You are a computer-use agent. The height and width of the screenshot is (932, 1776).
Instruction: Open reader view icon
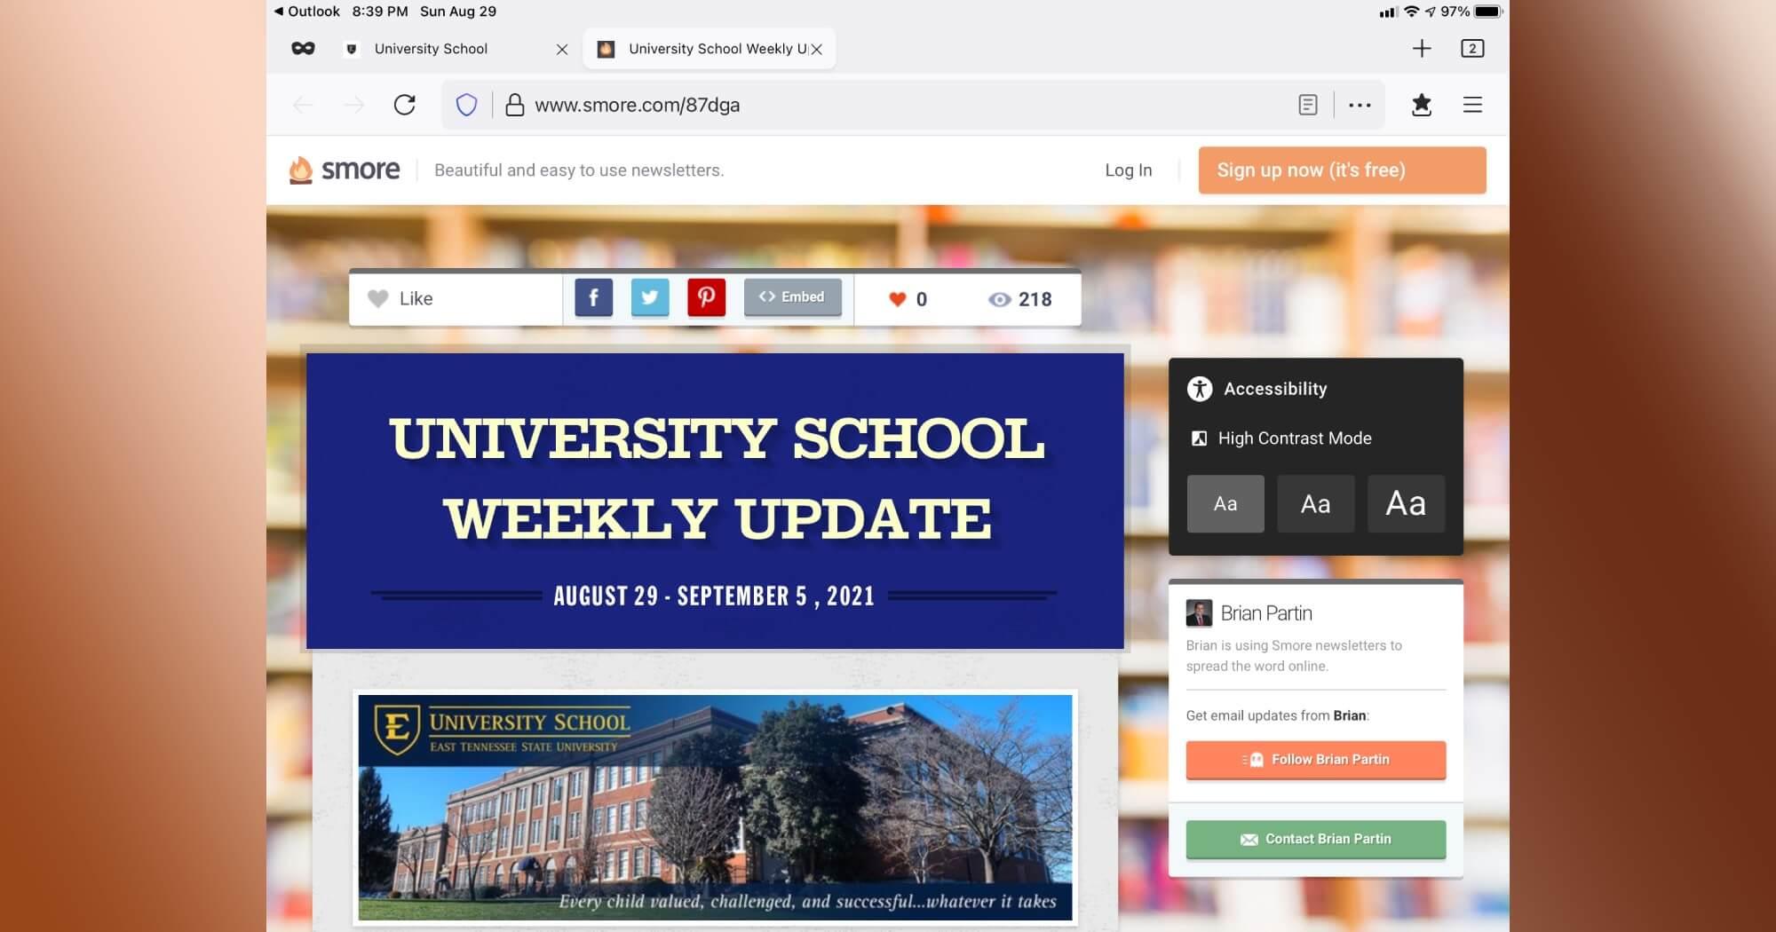coord(1307,105)
